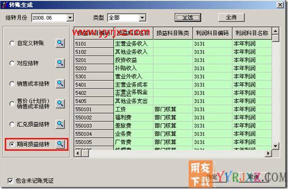Select row header 5401
Viewport: 288px width, 189px height.
tap(94, 84)
